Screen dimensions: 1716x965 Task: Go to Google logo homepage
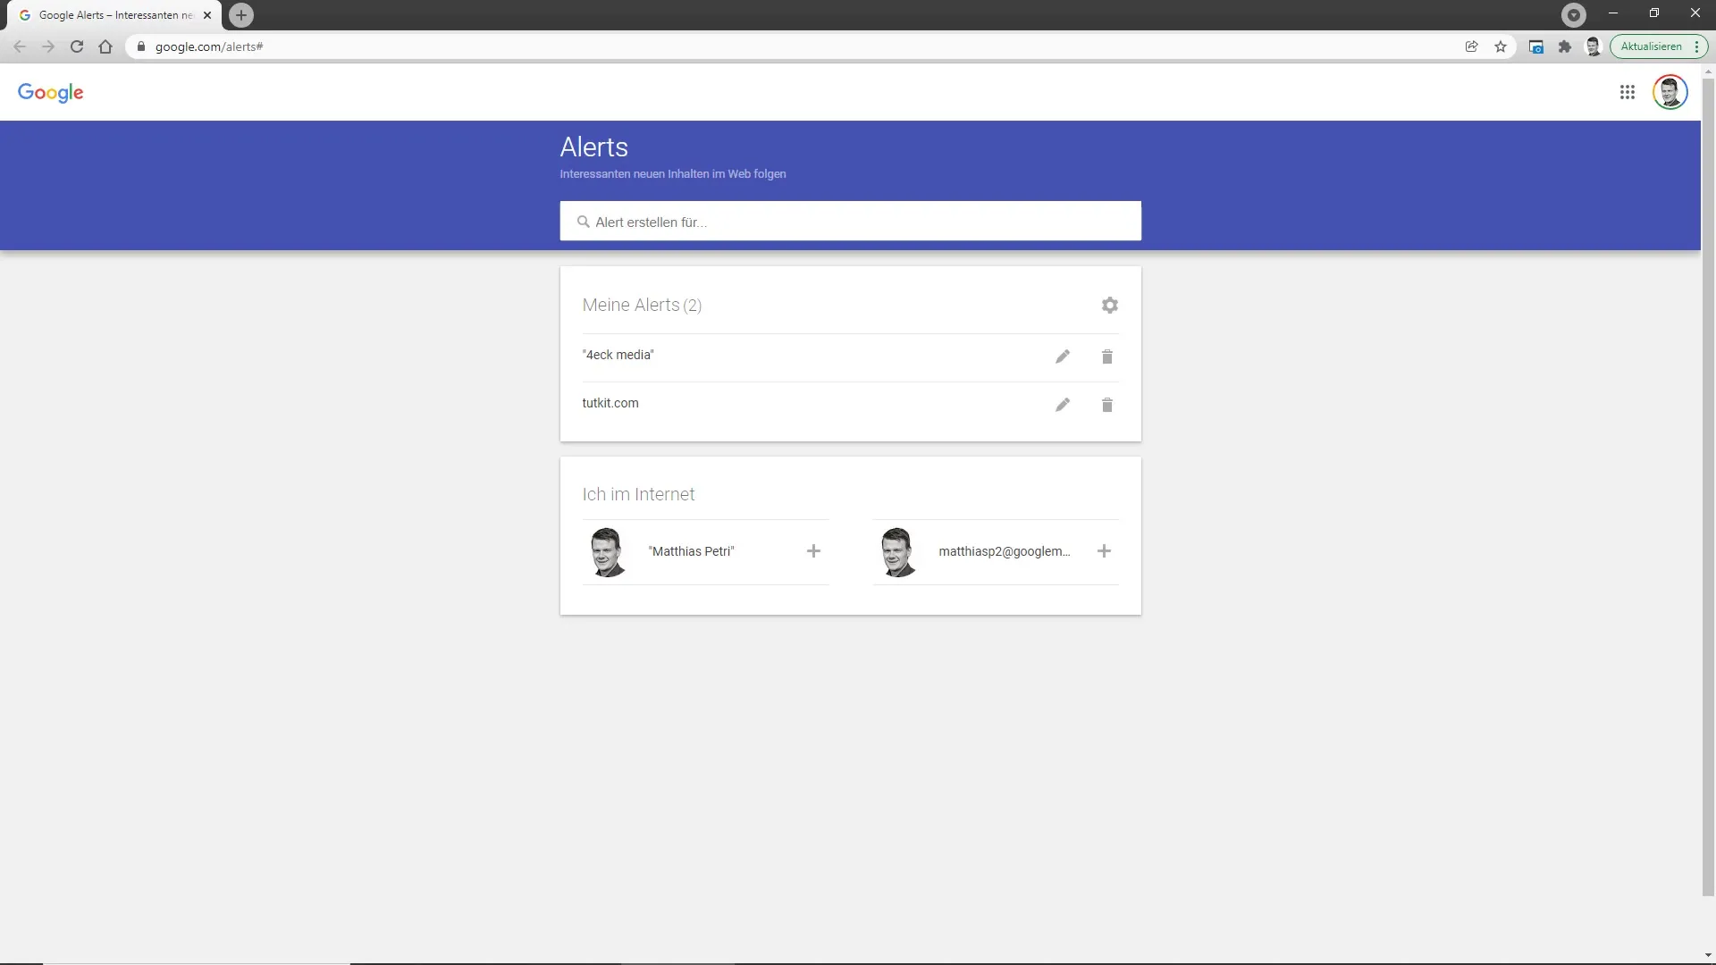click(50, 93)
